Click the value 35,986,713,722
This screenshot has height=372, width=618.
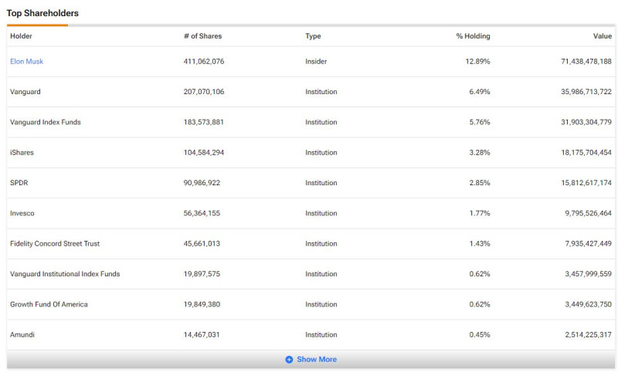click(586, 92)
